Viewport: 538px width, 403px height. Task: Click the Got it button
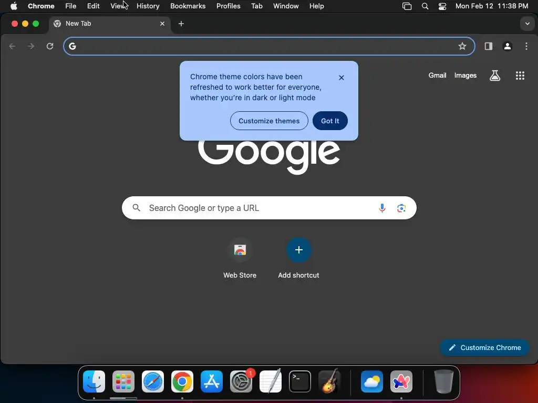[330, 121]
